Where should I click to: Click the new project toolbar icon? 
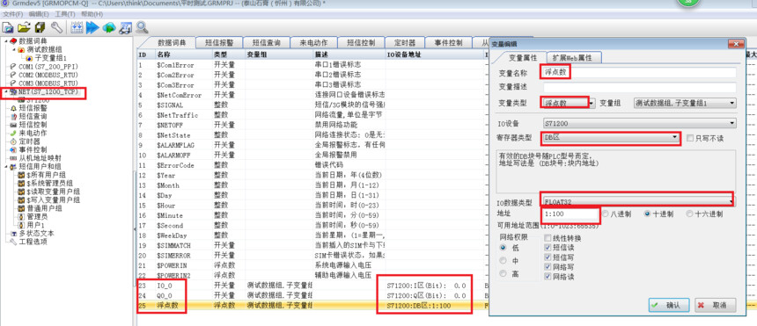pyautogui.click(x=8, y=28)
